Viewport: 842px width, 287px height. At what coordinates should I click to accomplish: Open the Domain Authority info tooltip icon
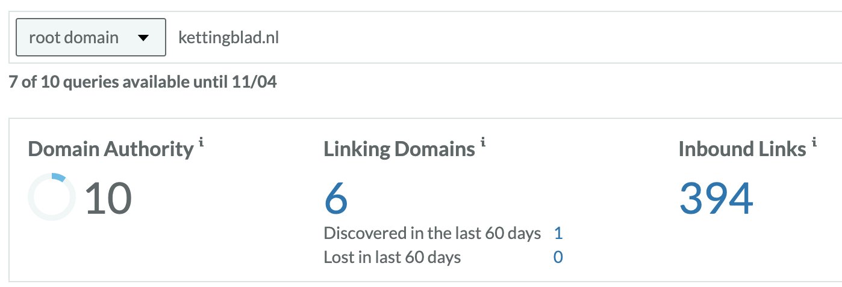201,143
